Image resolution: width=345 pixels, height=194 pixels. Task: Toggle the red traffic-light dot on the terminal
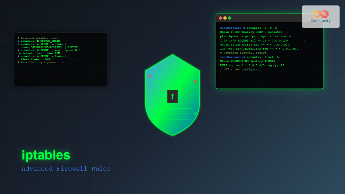(220, 18)
